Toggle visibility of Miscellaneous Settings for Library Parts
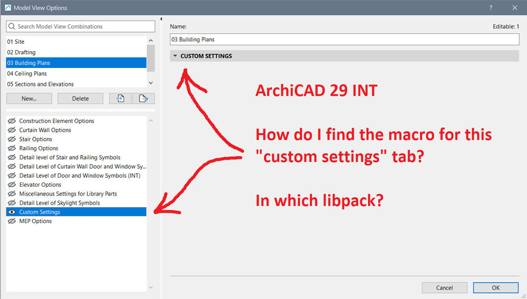This screenshot has height=299, width=527. [12, 193]
